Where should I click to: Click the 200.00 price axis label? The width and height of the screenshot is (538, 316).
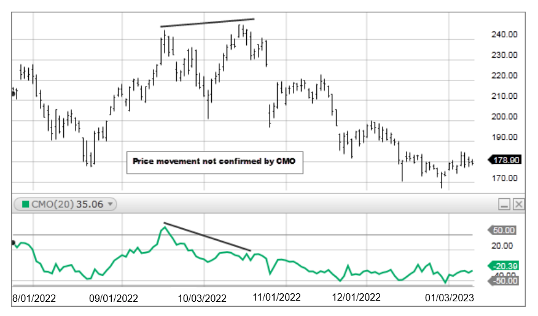click(x=504, y=117)
